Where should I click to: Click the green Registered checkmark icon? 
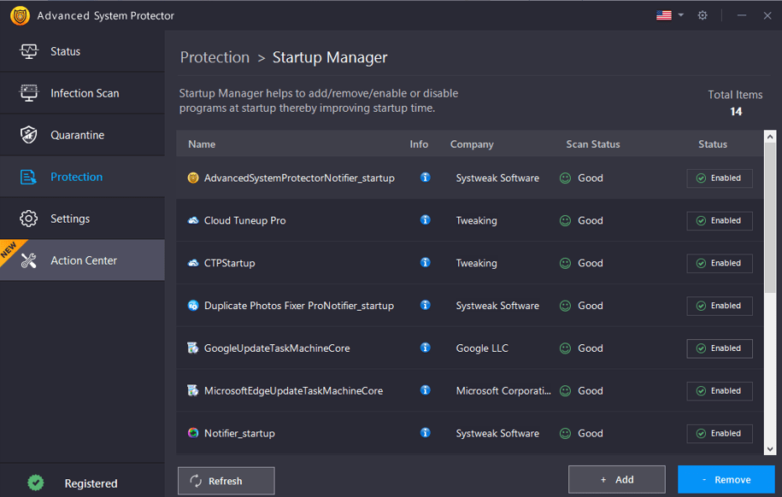tap(35, 482)
